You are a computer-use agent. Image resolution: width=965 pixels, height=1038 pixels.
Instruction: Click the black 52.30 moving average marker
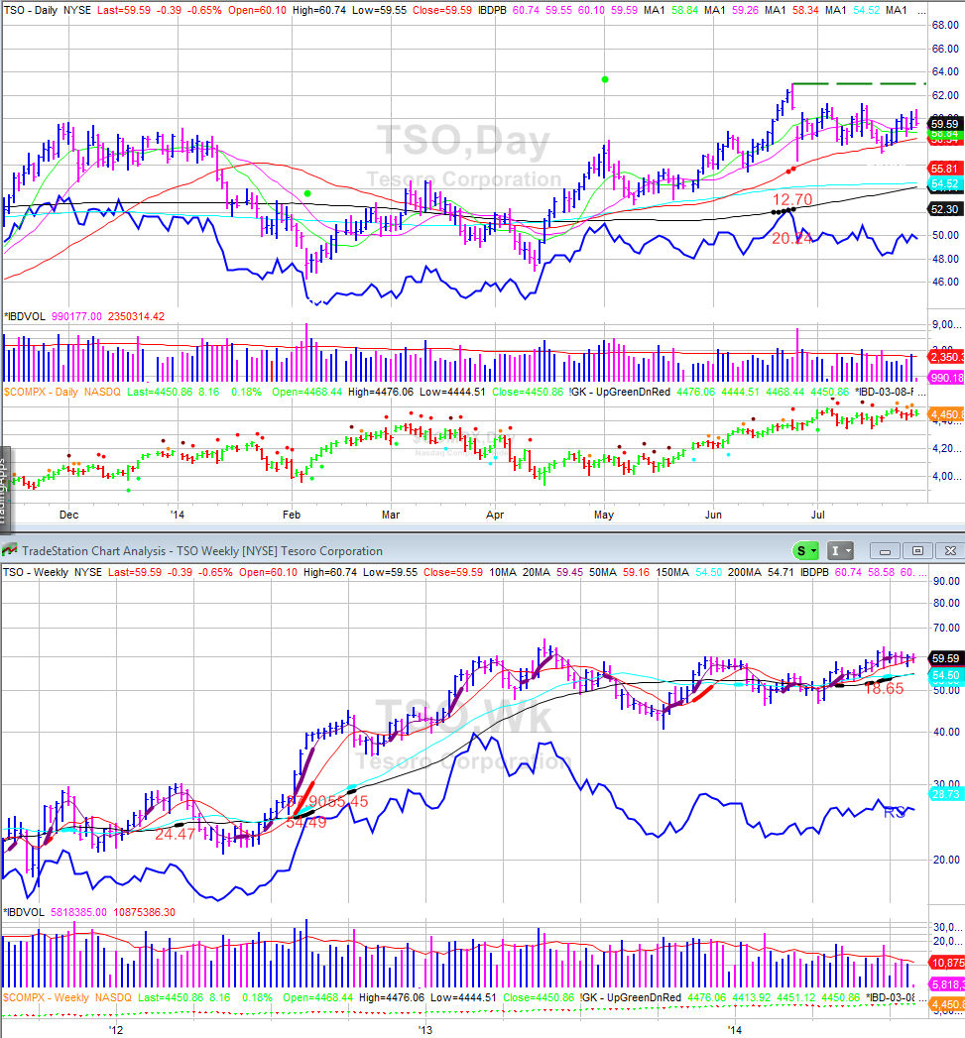[945, 209]
